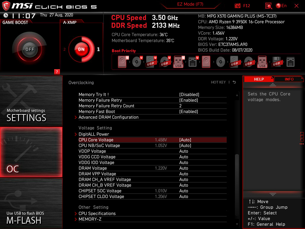Select A-XMP profile 1
This screenshot has height=229, width=305.
coord(98,49)
